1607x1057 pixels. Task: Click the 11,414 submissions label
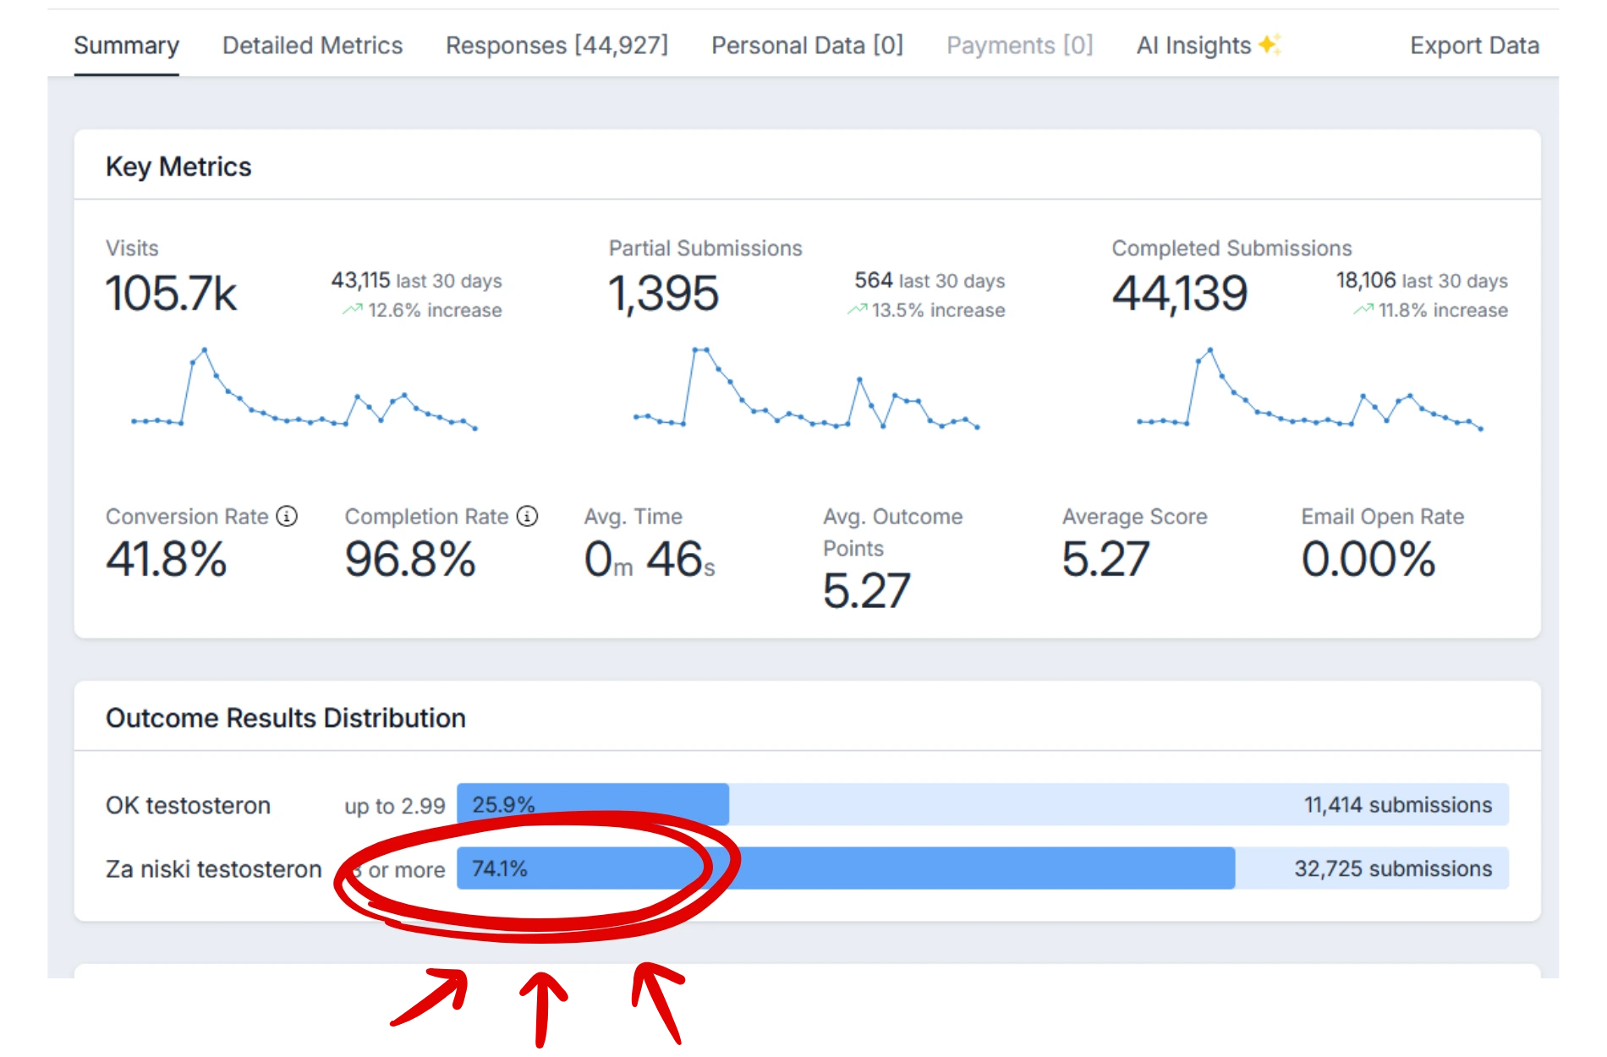[x=1397, y=804]
